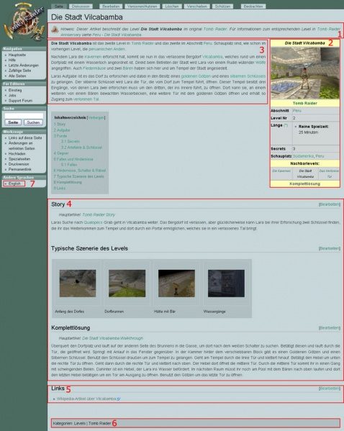
Task: Open the Wassergänge gallery thumbnail
Action: tap(226, 283)
